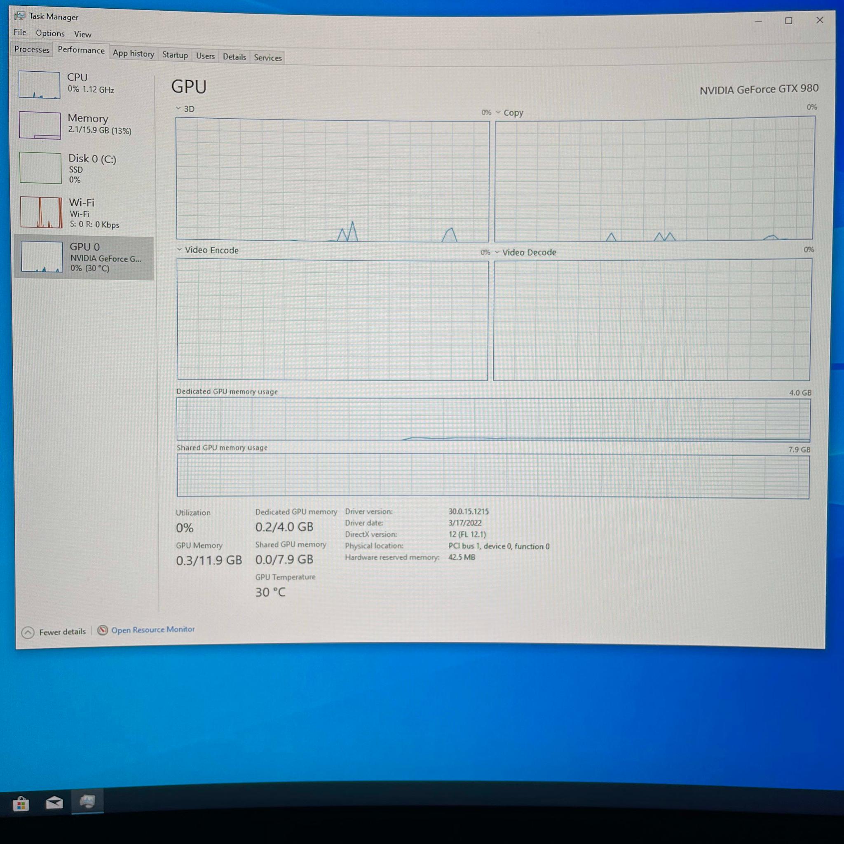The image size is (844, 844).
Task: Open Resource Monitor link
Action: (153, 630)
